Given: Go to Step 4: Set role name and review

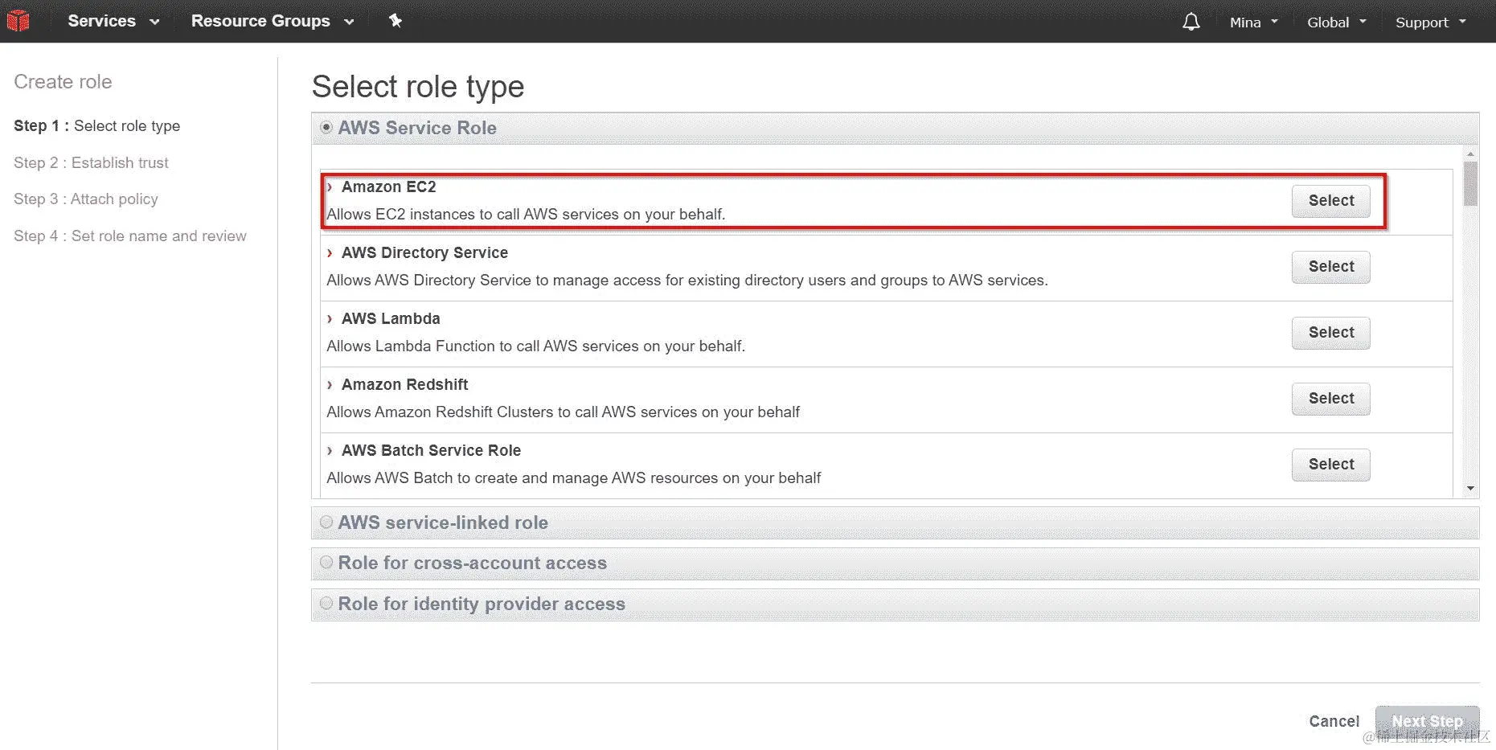Looking at the screenshot, I should pyautogui.click(x=130, y=236).
